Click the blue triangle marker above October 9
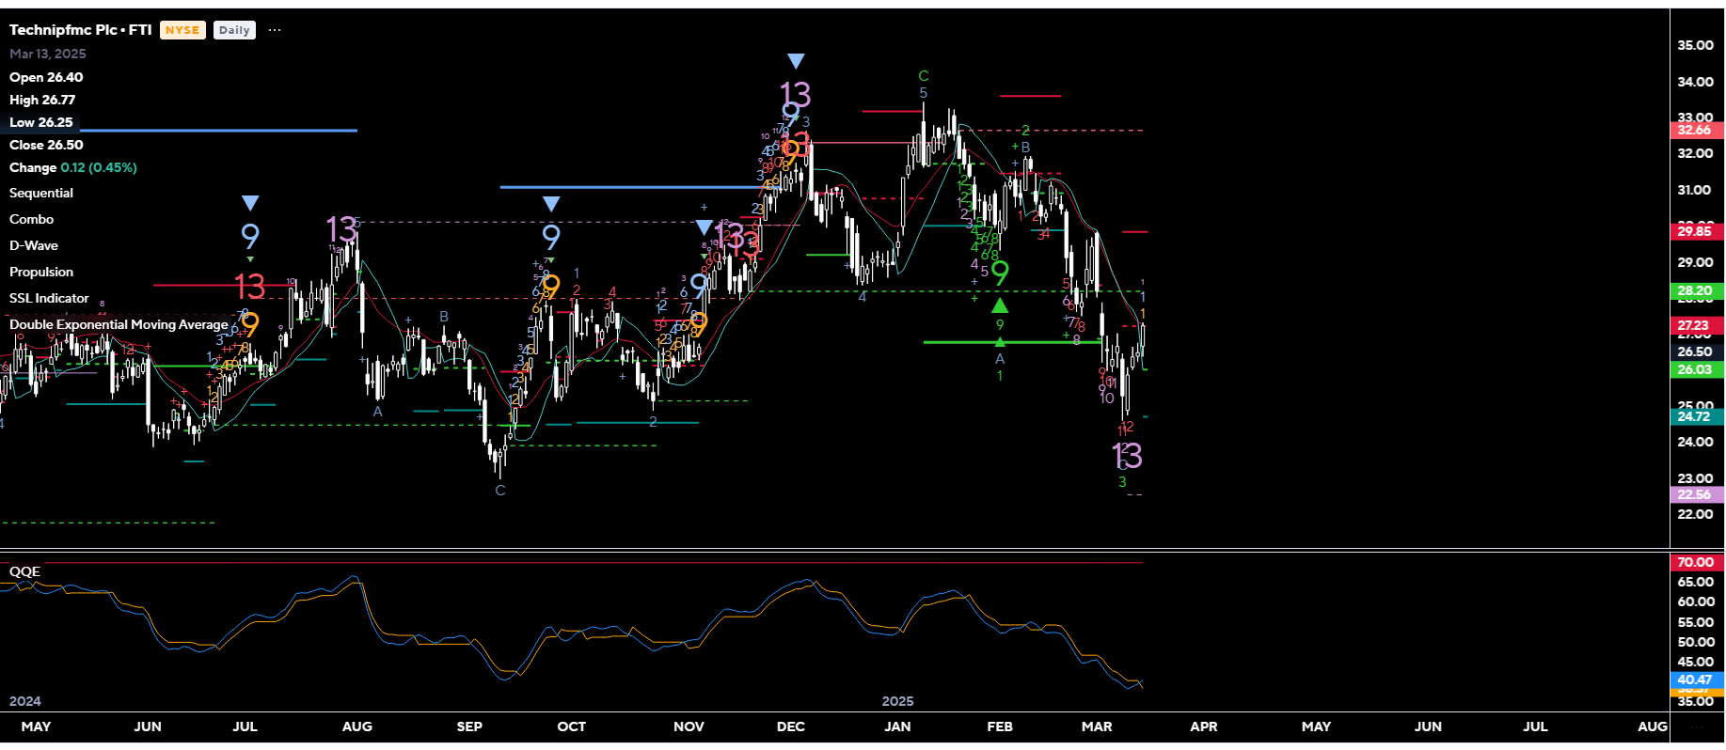 (551, 204)
